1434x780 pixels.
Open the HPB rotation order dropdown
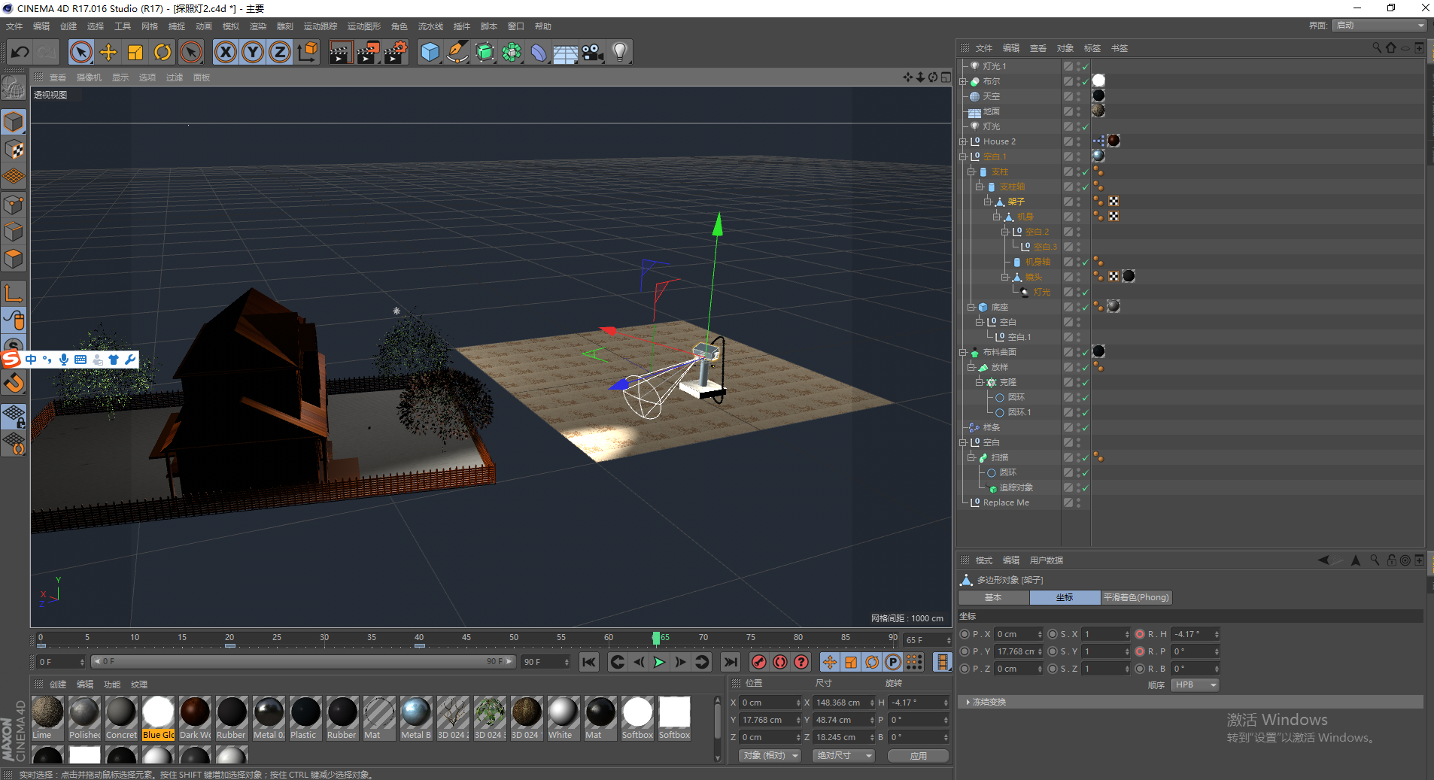click(x=1195, y=684)
